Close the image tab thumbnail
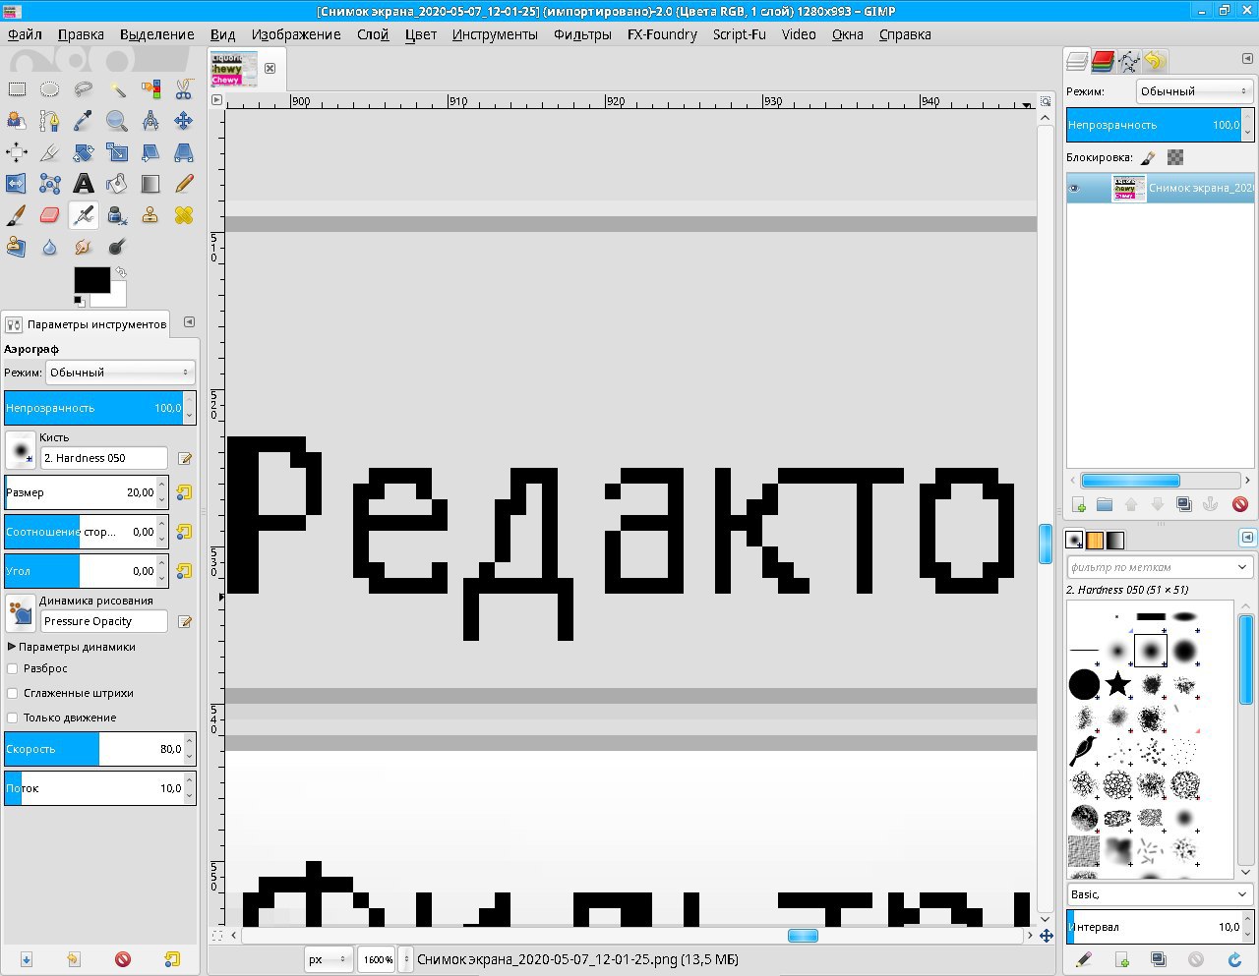 pyautogui.click(x=270, y=69)
